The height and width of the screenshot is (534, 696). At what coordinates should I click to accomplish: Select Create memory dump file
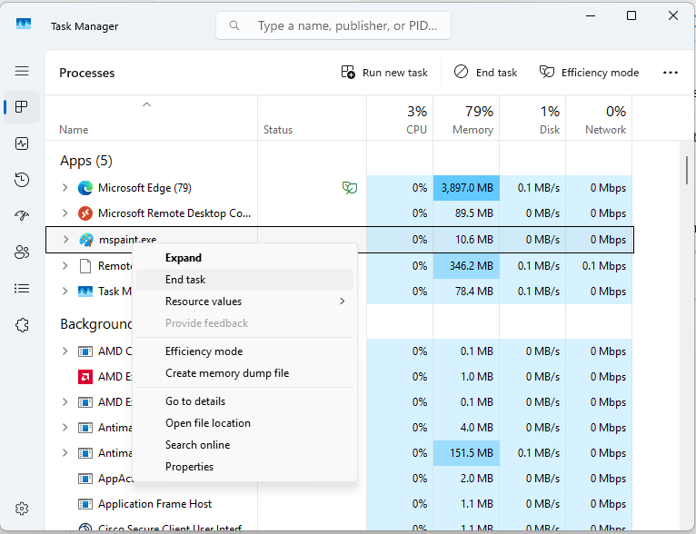[x=244, y=373]
